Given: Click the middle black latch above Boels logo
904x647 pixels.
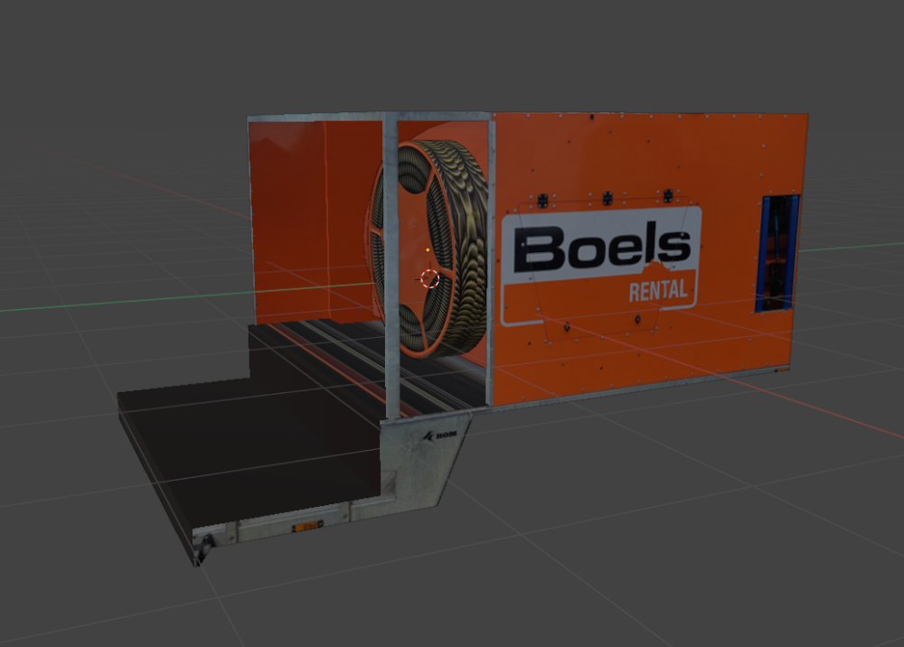Looking at the screenshot, I should point(607,196).
